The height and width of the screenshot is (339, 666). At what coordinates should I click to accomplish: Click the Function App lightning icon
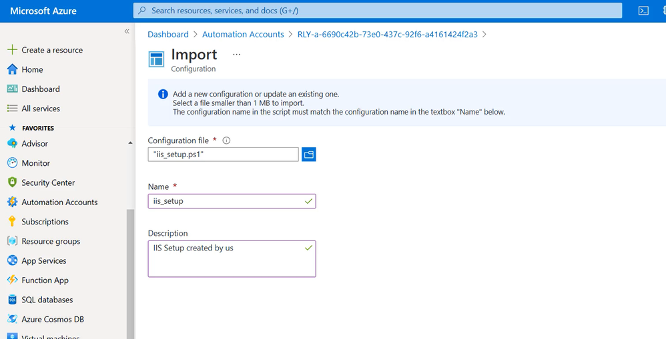click(12, 280)
